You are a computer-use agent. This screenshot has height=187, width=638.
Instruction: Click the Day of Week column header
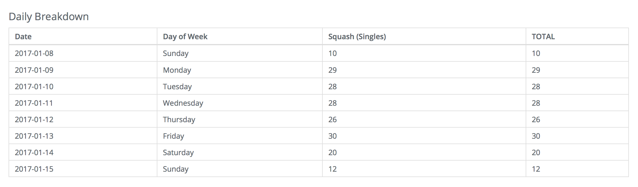pyautogui.click(x=239, y=36)
